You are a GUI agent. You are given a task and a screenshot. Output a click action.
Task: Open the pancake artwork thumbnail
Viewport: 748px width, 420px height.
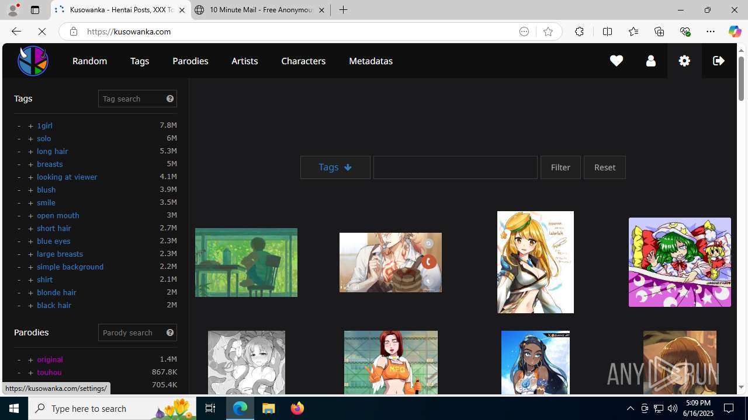click(x=390, y=262)
